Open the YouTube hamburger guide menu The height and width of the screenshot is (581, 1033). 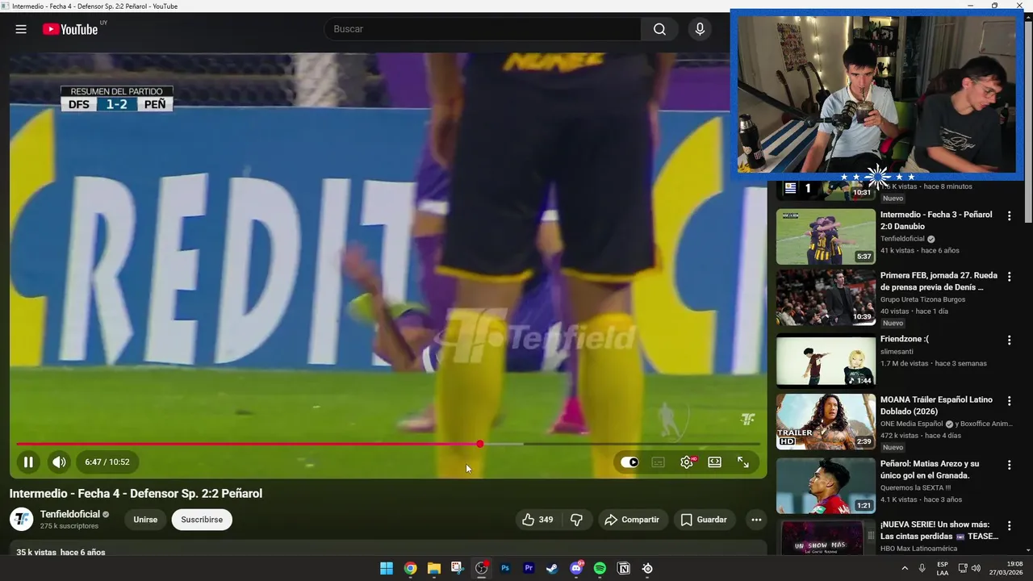tap(21, 29)
